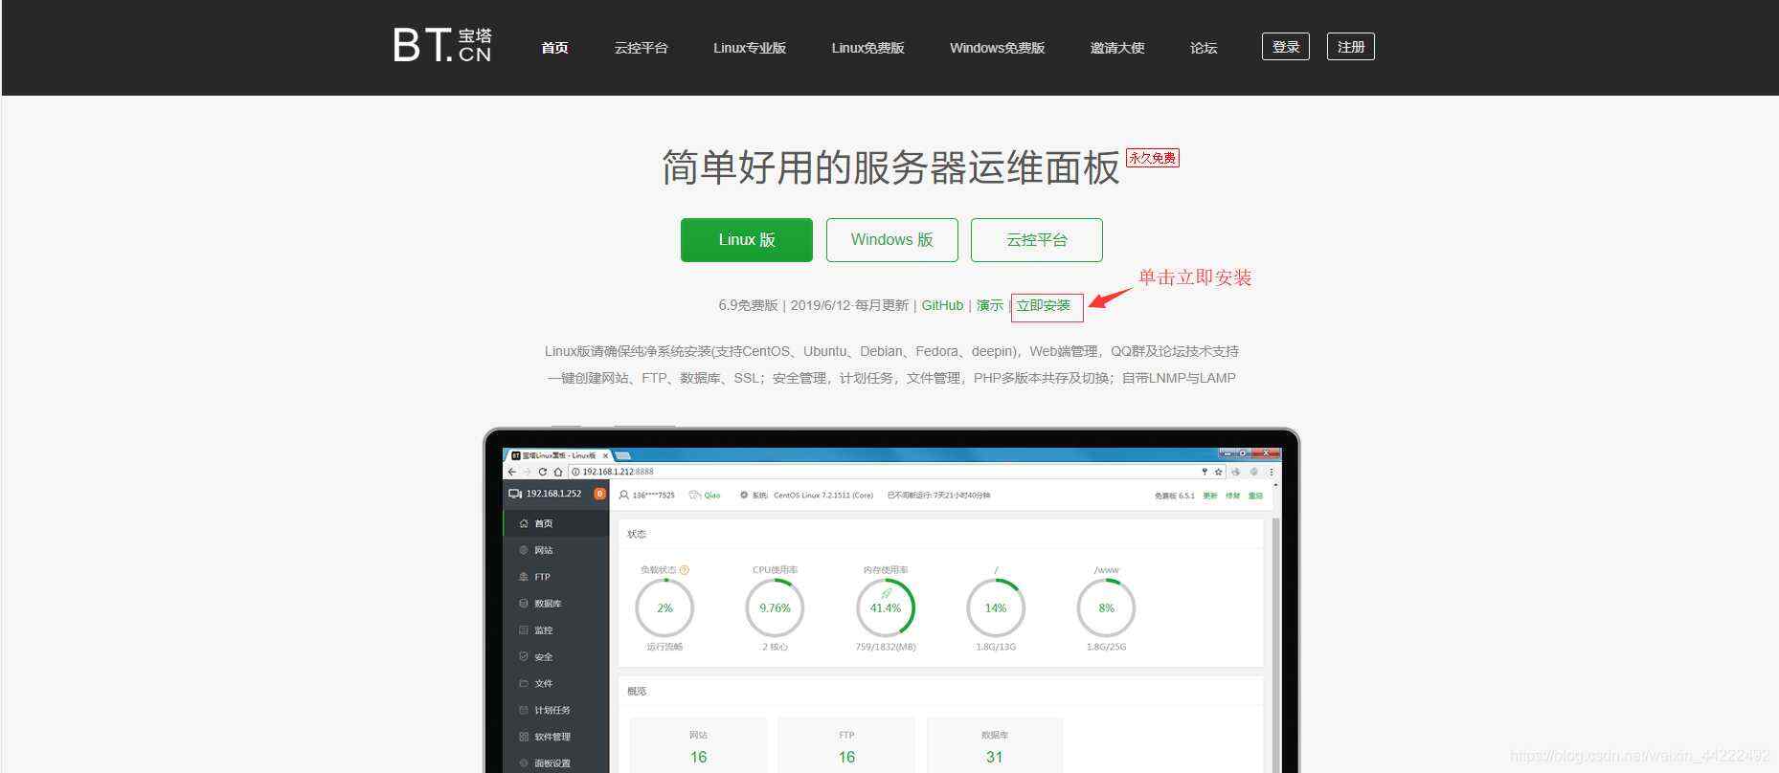Click the outlined 云控平台 button below the headline
This screenshot has height=773, width=1779.
pyautogui.click(x=1037, y=240)
